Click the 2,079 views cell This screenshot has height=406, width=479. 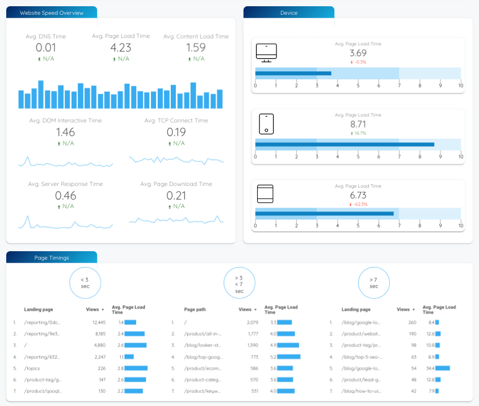[253, 322]
